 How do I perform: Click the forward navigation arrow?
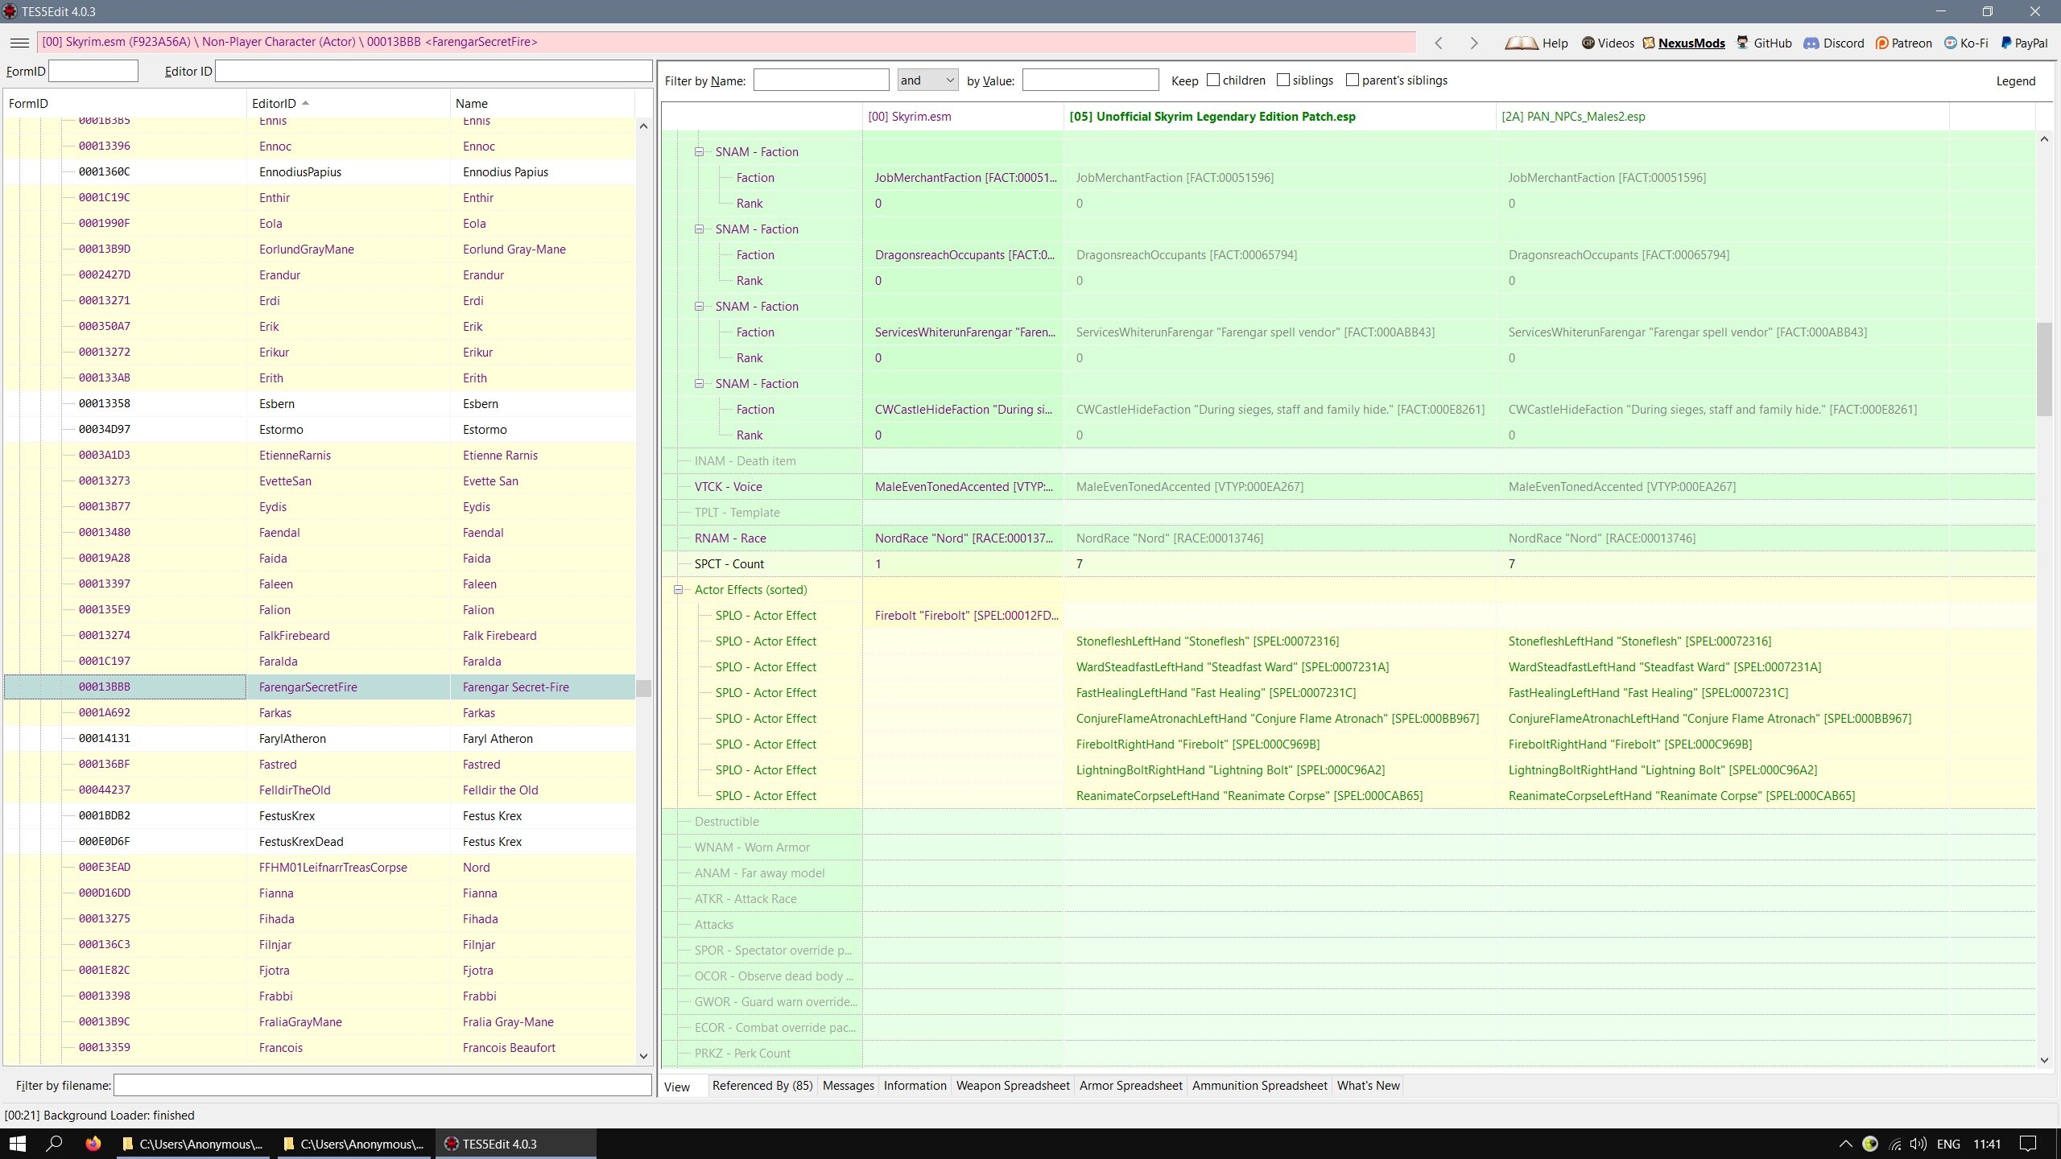[1473, 43]
